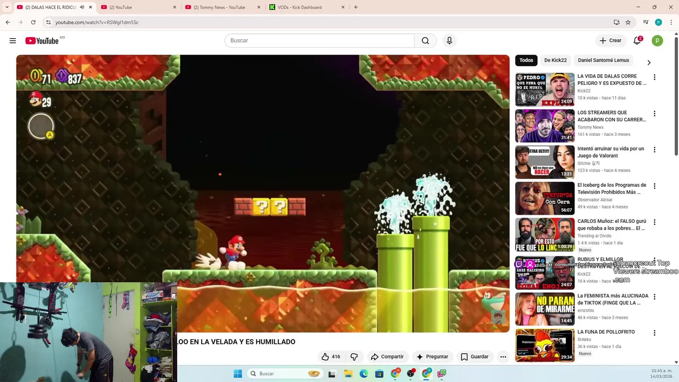Click the YouTube Buscar search field
Image resolution: width=679 pixels, height=382 pixels.
pyautogui.click(x=319, y=41)
